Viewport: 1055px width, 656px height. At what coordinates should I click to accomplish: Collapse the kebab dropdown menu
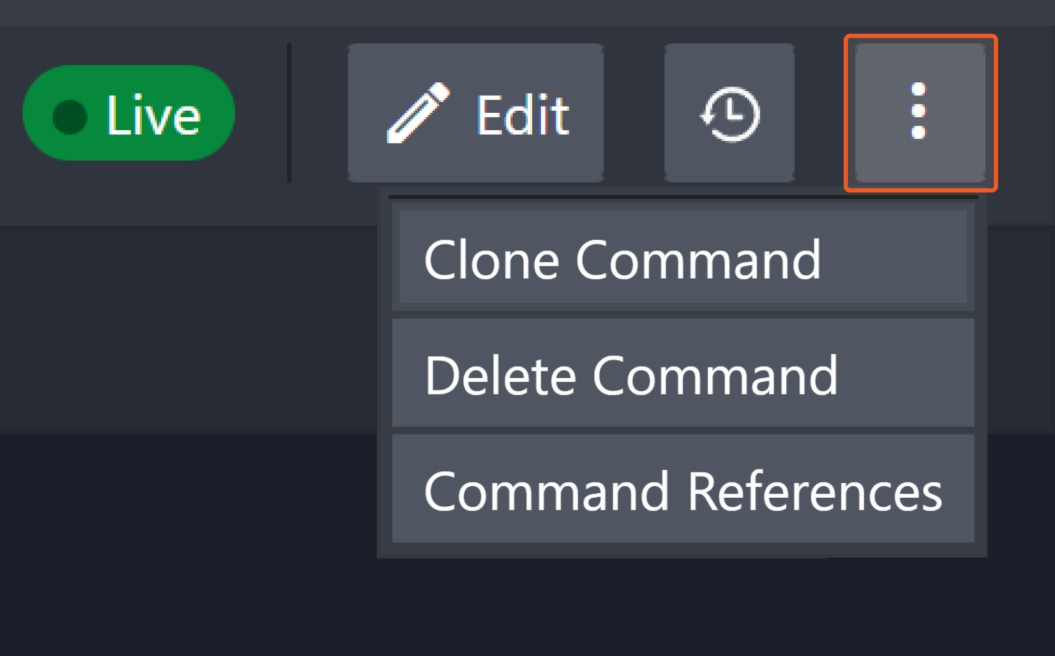pyautogui.click(x=920, y=112)
